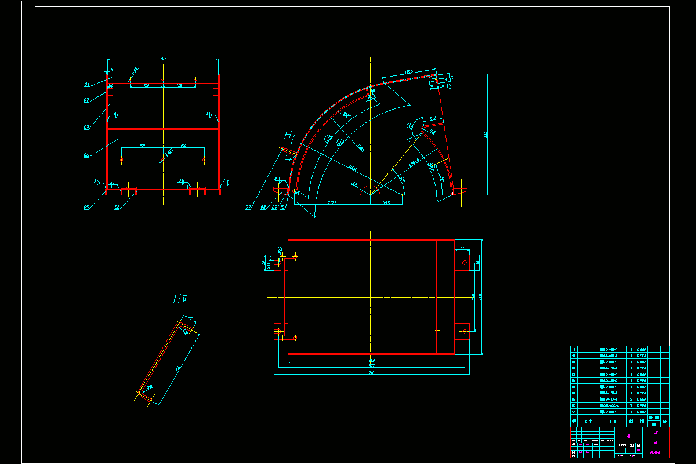The height and width of the screenshot is (464, 696).
Task: Select the 677 dimension text
Action: [x=371, y=367]
